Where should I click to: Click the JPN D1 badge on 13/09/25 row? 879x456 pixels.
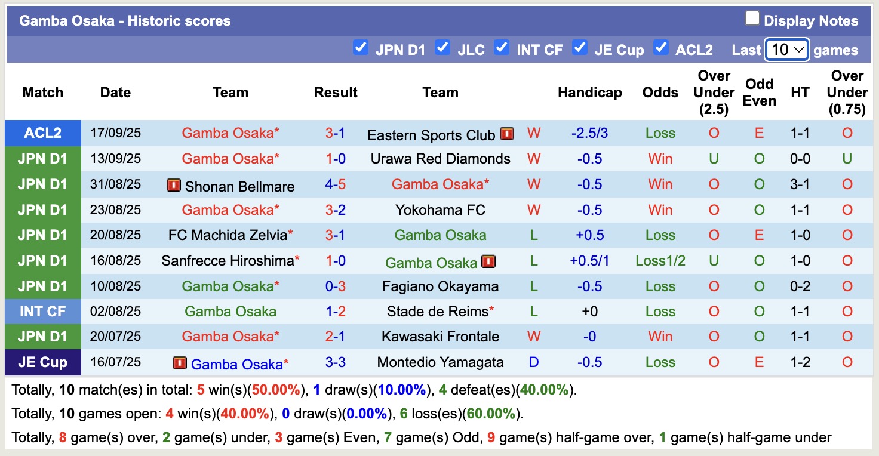point(42,159)
